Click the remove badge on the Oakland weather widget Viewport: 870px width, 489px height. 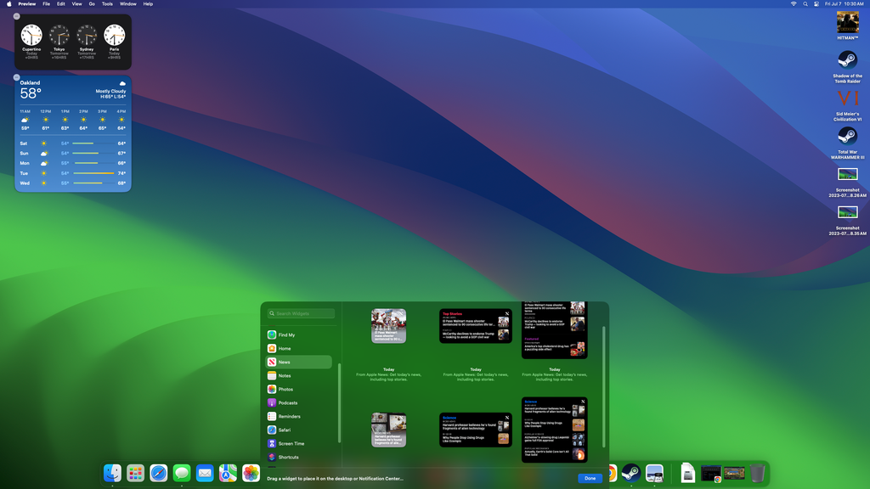16,77
